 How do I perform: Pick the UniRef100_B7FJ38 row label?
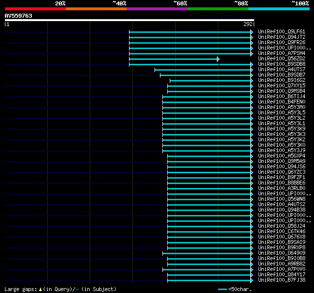point(282,280)
